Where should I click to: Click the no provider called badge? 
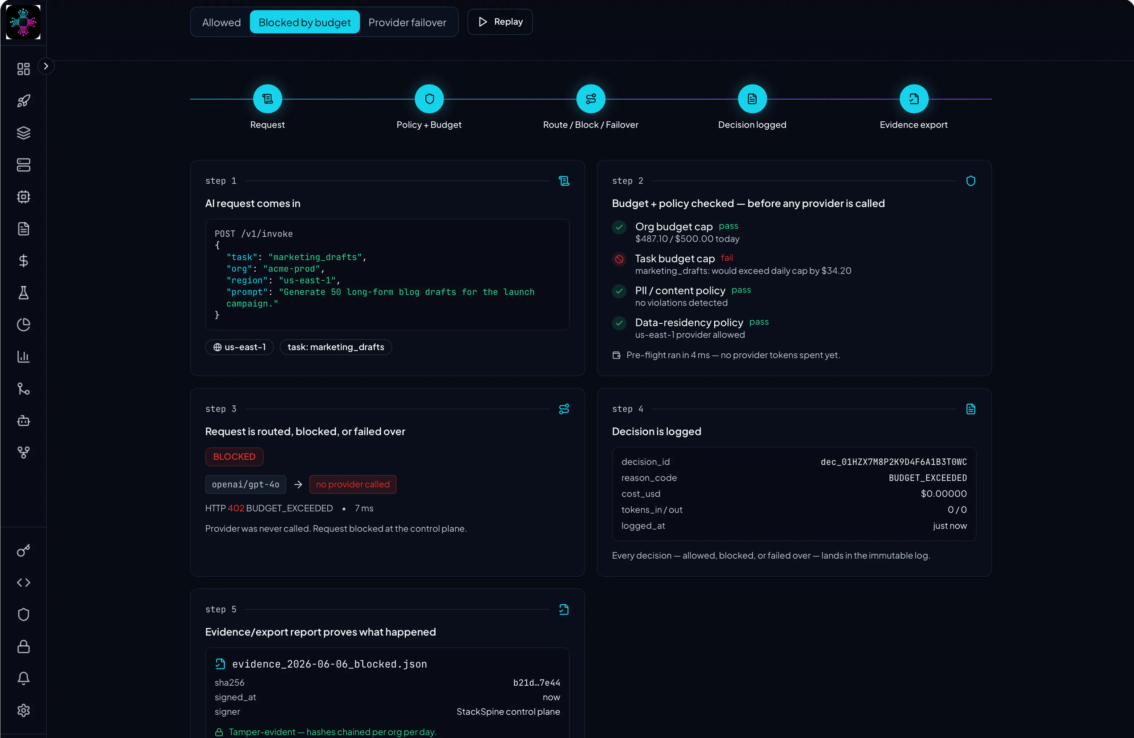tap(353, 484)
